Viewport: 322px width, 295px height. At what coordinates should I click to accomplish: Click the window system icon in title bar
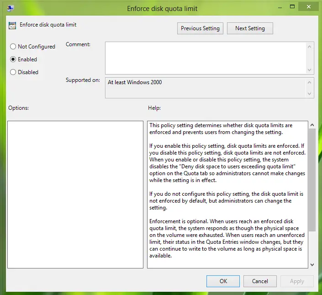coord(11,8)
